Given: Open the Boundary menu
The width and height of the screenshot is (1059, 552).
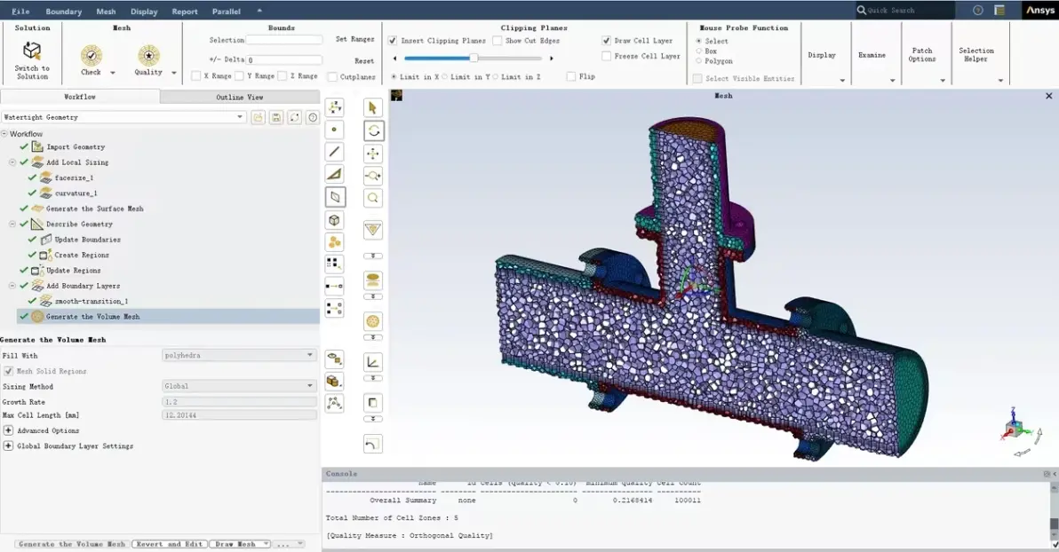Looking at the screenshot, I should tap(63, 12).
